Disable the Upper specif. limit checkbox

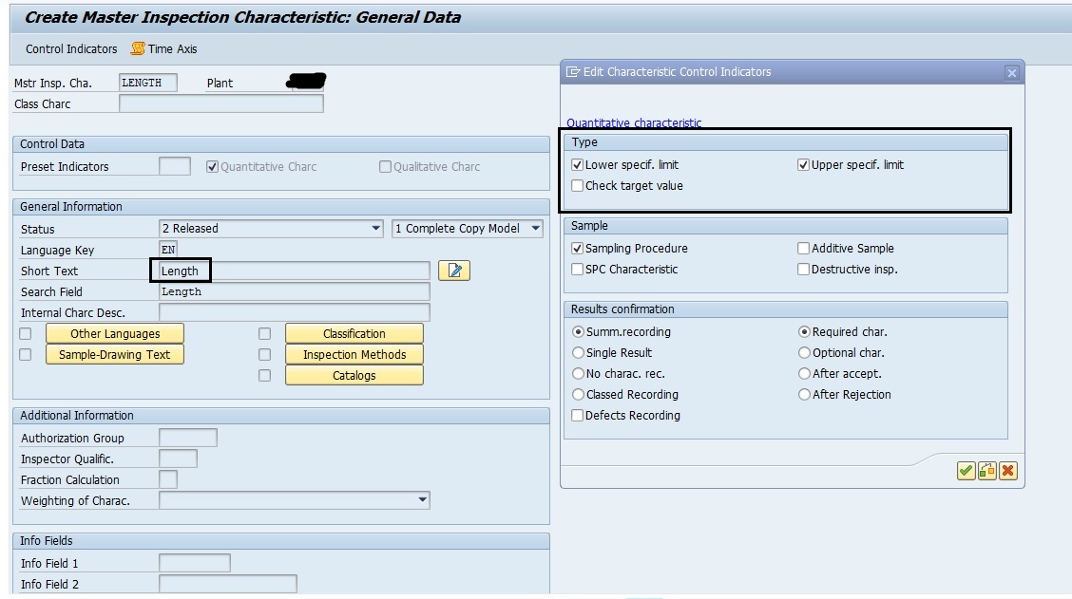click(803, 164)
